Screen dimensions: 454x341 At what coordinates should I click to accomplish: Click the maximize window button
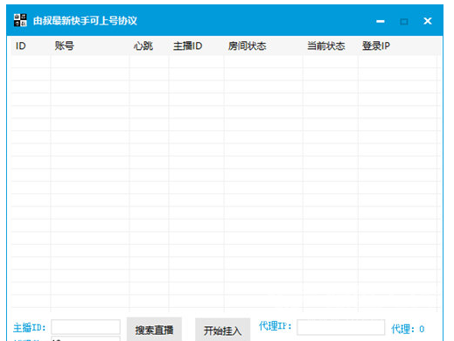coord(404,21)
